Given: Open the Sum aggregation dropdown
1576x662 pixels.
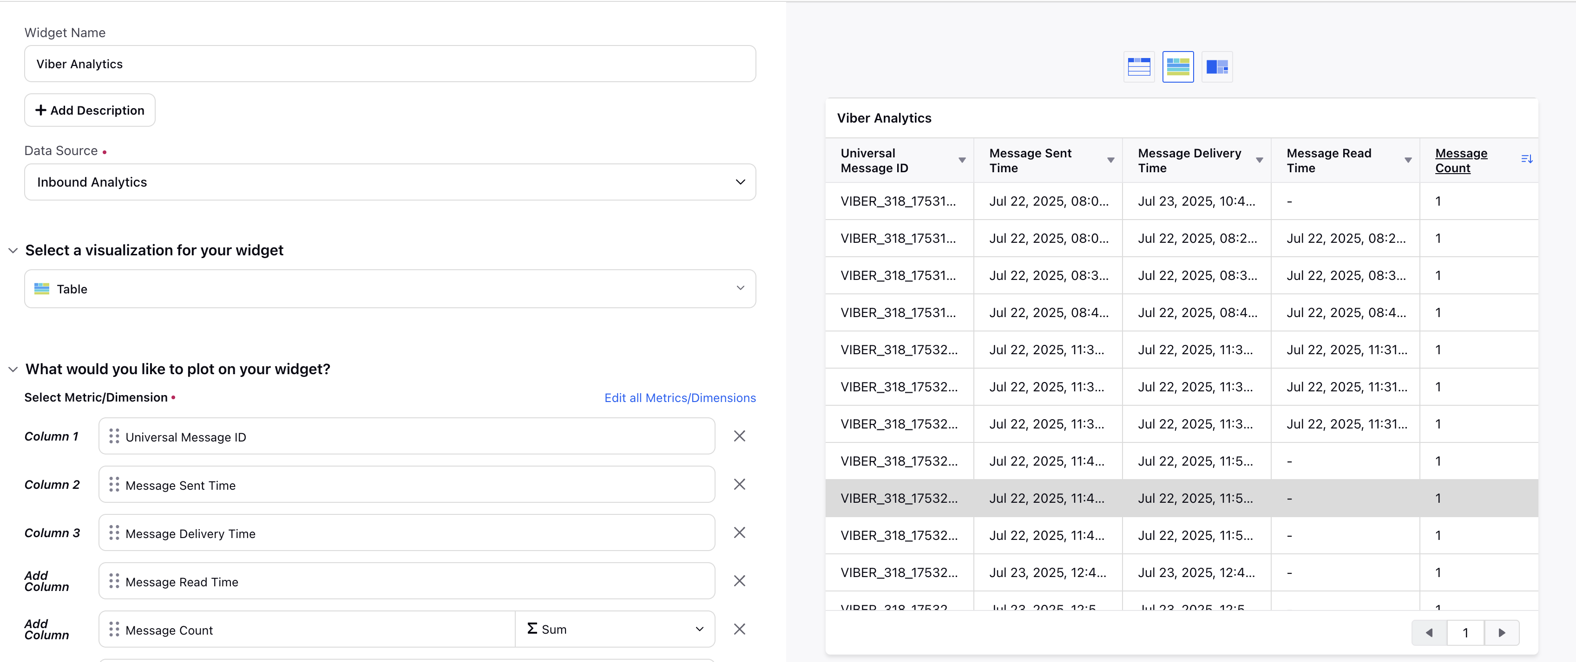Looking at the screenshot, I should click(615, 629).
